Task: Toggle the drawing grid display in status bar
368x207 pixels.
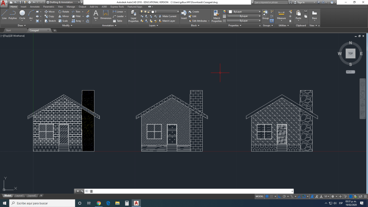Action: 267,197
